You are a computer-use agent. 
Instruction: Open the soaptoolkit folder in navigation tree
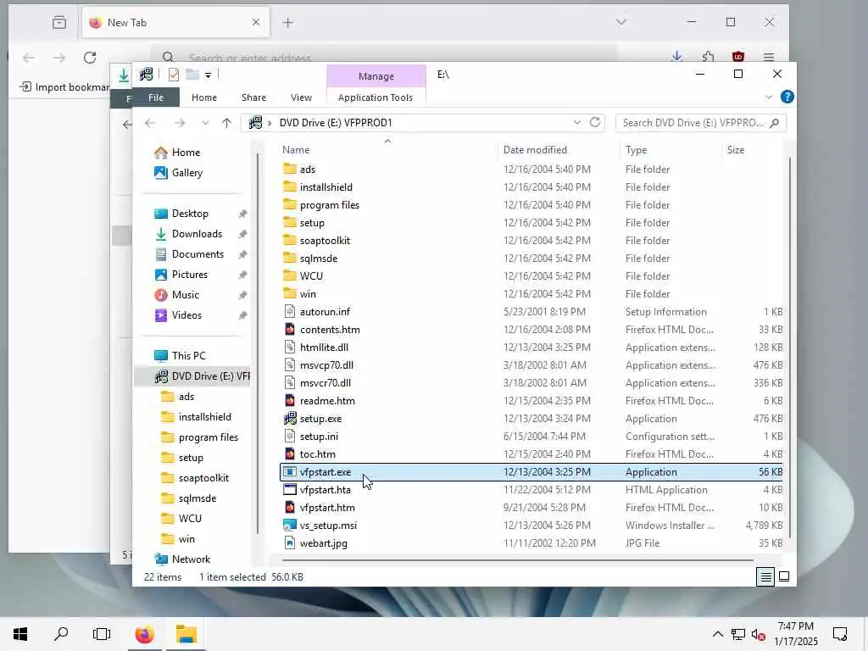coord(203,478)
